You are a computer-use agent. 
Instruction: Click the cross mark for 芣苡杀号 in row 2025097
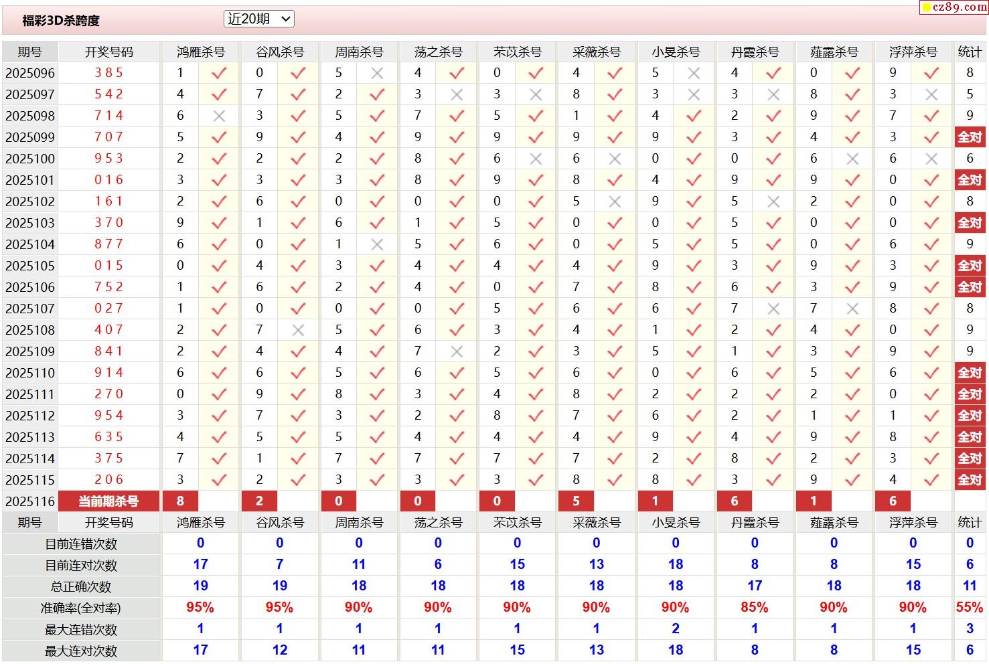click(x=536, y=94)
